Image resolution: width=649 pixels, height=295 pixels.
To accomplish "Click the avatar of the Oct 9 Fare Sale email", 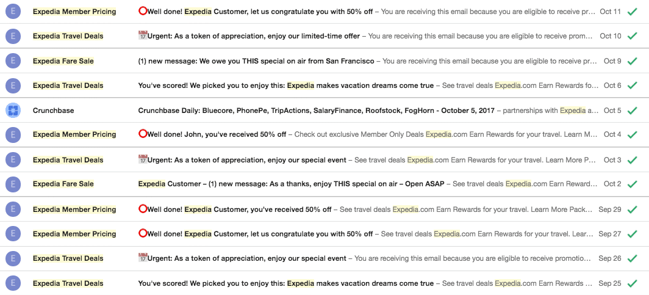I will pos(13,61).
